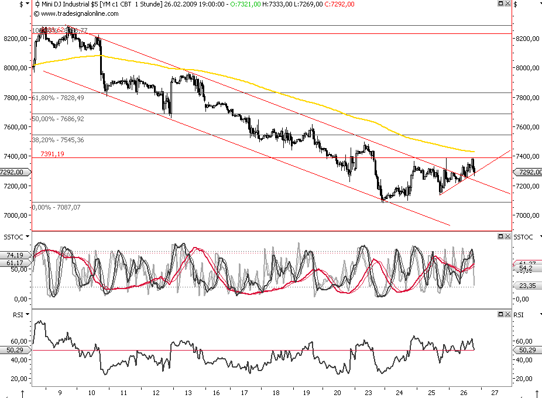Select the 61,17 stochastic value tag
The height and width of the screenshot is (398, 542).
(15, 263)
